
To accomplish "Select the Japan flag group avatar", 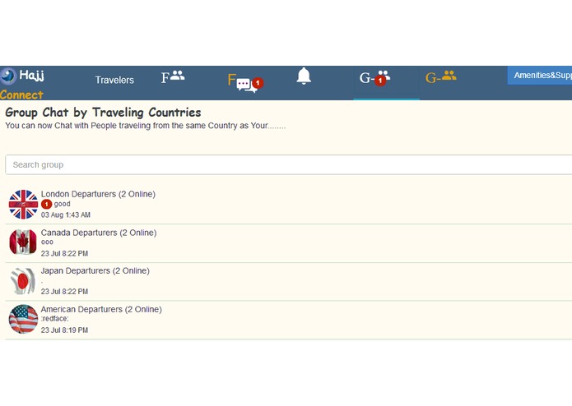I will pos(22,281).
